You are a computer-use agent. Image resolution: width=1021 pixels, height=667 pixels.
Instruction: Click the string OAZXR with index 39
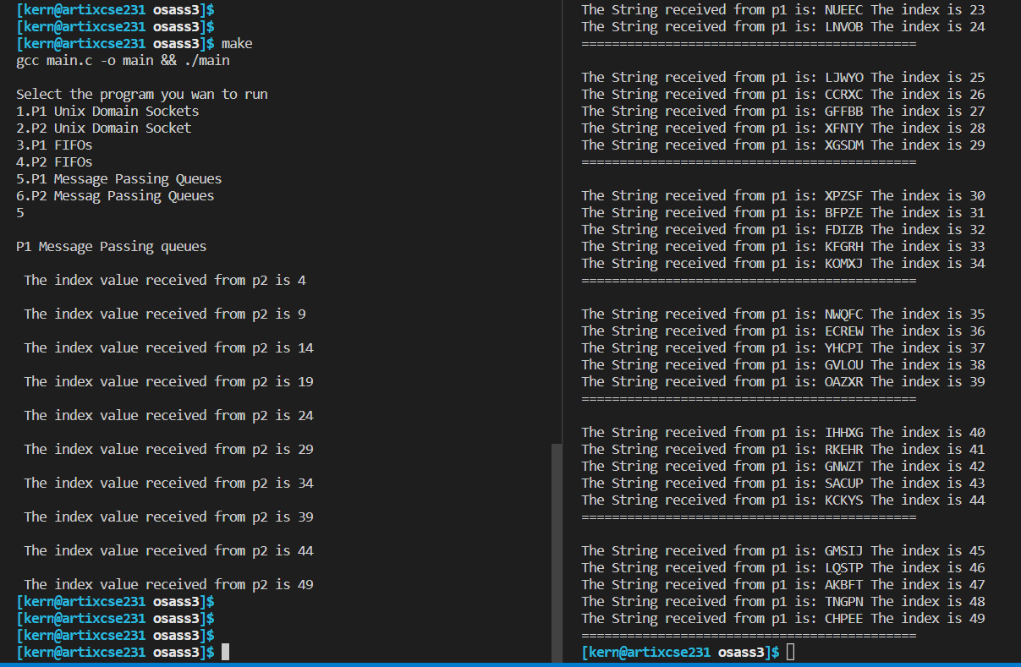coord(844,381)
